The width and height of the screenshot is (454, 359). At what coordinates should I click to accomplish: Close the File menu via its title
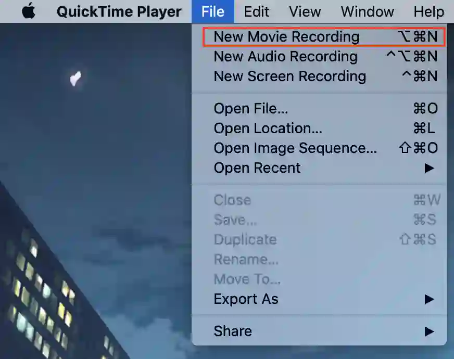coord(213,11)
